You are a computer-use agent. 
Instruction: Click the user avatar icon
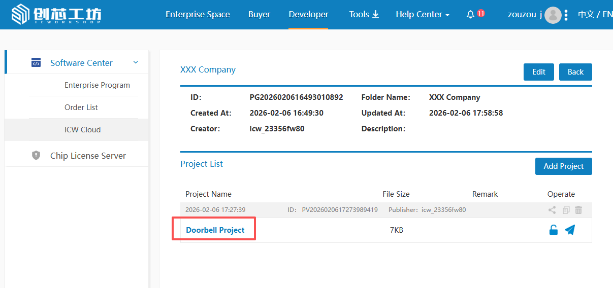553,15
